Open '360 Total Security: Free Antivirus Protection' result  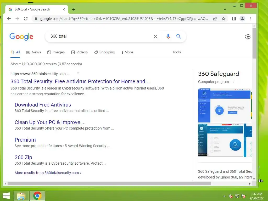[x=81, y=82]
